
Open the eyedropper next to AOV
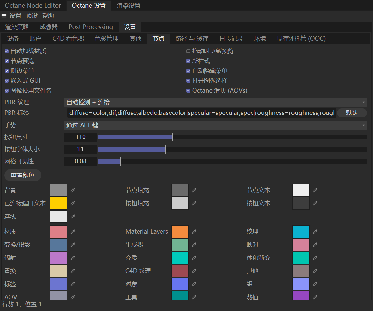(x=72, y=297)
